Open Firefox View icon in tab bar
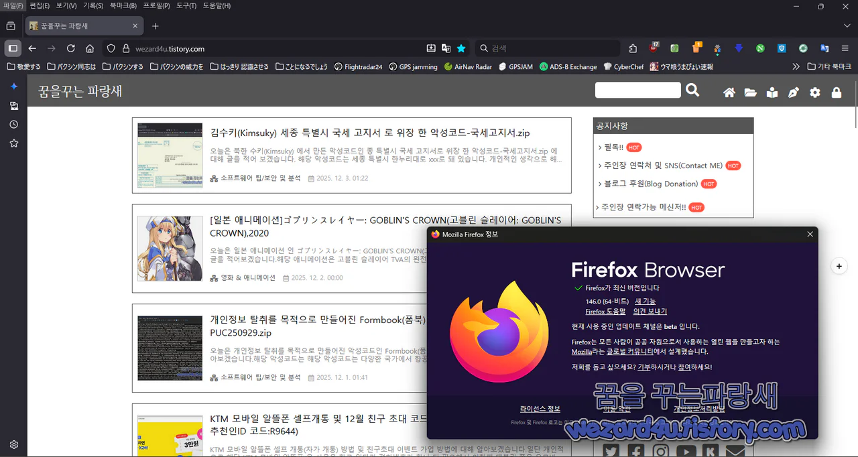 (x=11, y=26)
